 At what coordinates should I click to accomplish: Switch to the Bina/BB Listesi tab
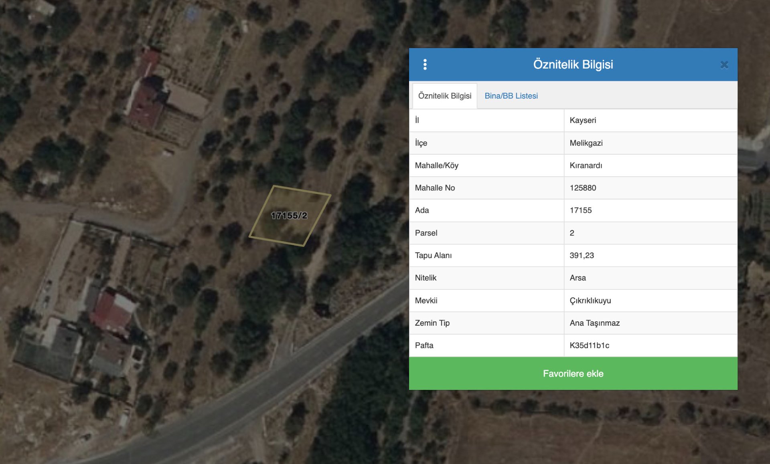511,96
